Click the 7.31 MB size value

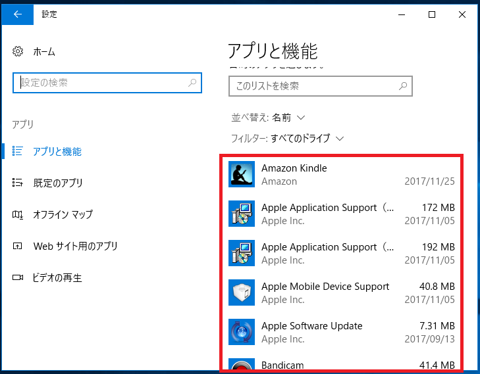(x=437, y=326)
